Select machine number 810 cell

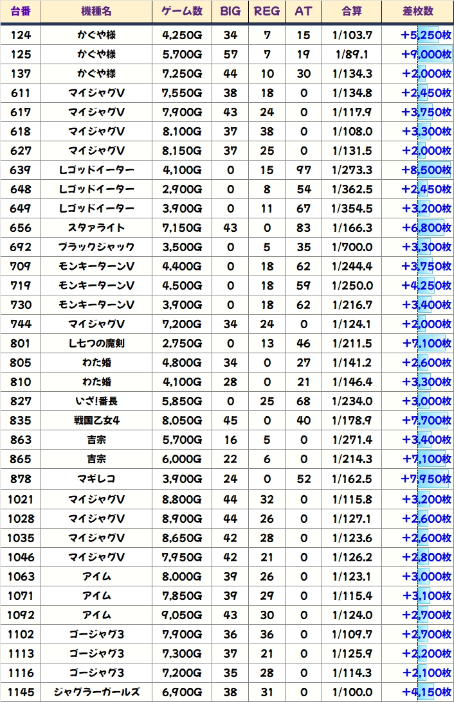[x=21, y=382]
